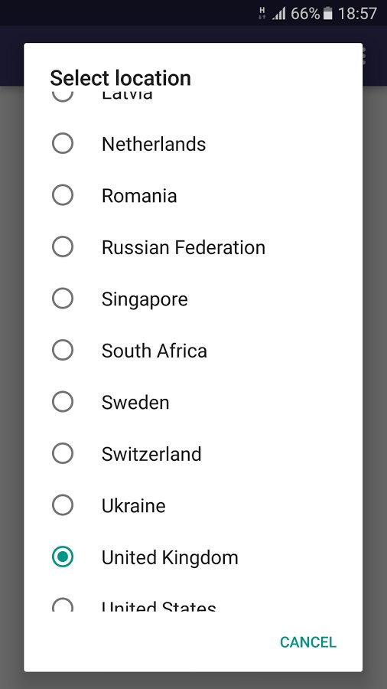387x689 pixels.
Task: Open the overflow menu behind the dialog
Action: tap(363, 56)
